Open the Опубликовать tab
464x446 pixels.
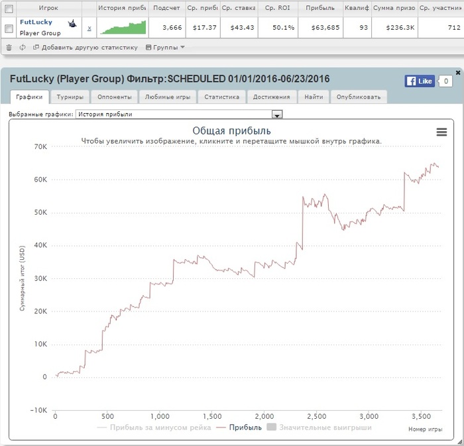359,97
